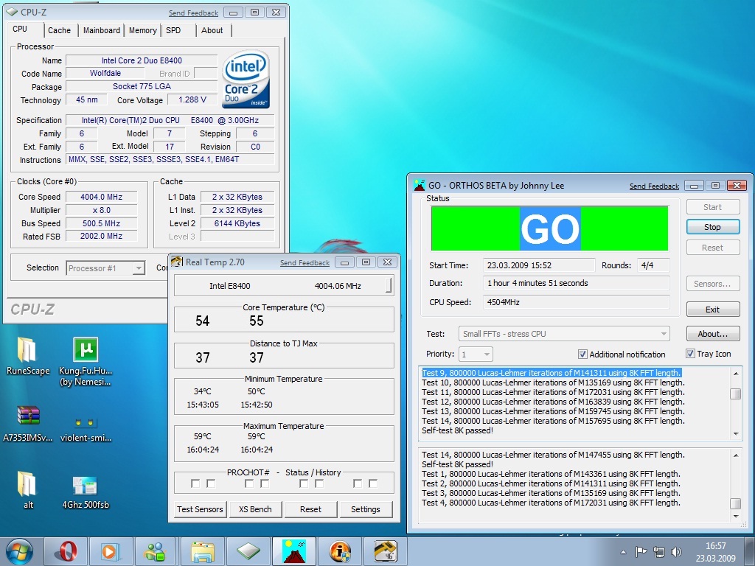This screenshot has width=755, height=566.
Task: Select the CPU tab in CPU-Z
Action: click(x=20, y=29)
